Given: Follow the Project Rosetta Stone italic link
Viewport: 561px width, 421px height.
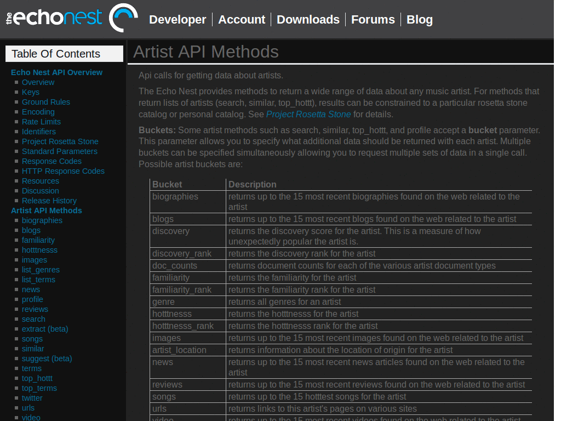Looking at the screenshot, I should coord(308,114).
